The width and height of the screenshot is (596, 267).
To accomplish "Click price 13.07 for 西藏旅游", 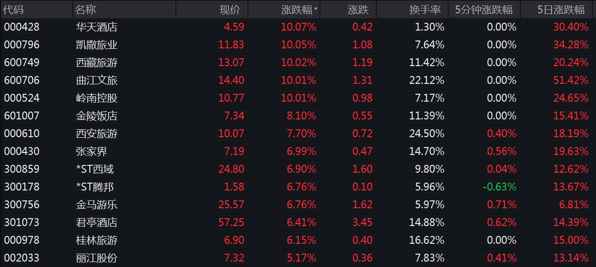I will [231, 63].
